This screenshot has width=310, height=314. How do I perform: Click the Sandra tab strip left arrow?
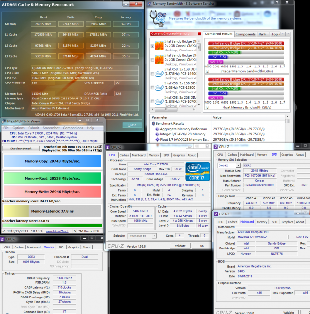[x=283, y=34]
